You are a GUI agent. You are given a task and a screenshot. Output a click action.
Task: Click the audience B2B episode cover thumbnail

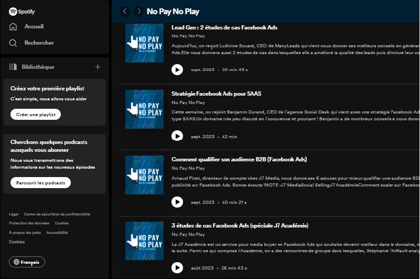click(x=144, y=175)
